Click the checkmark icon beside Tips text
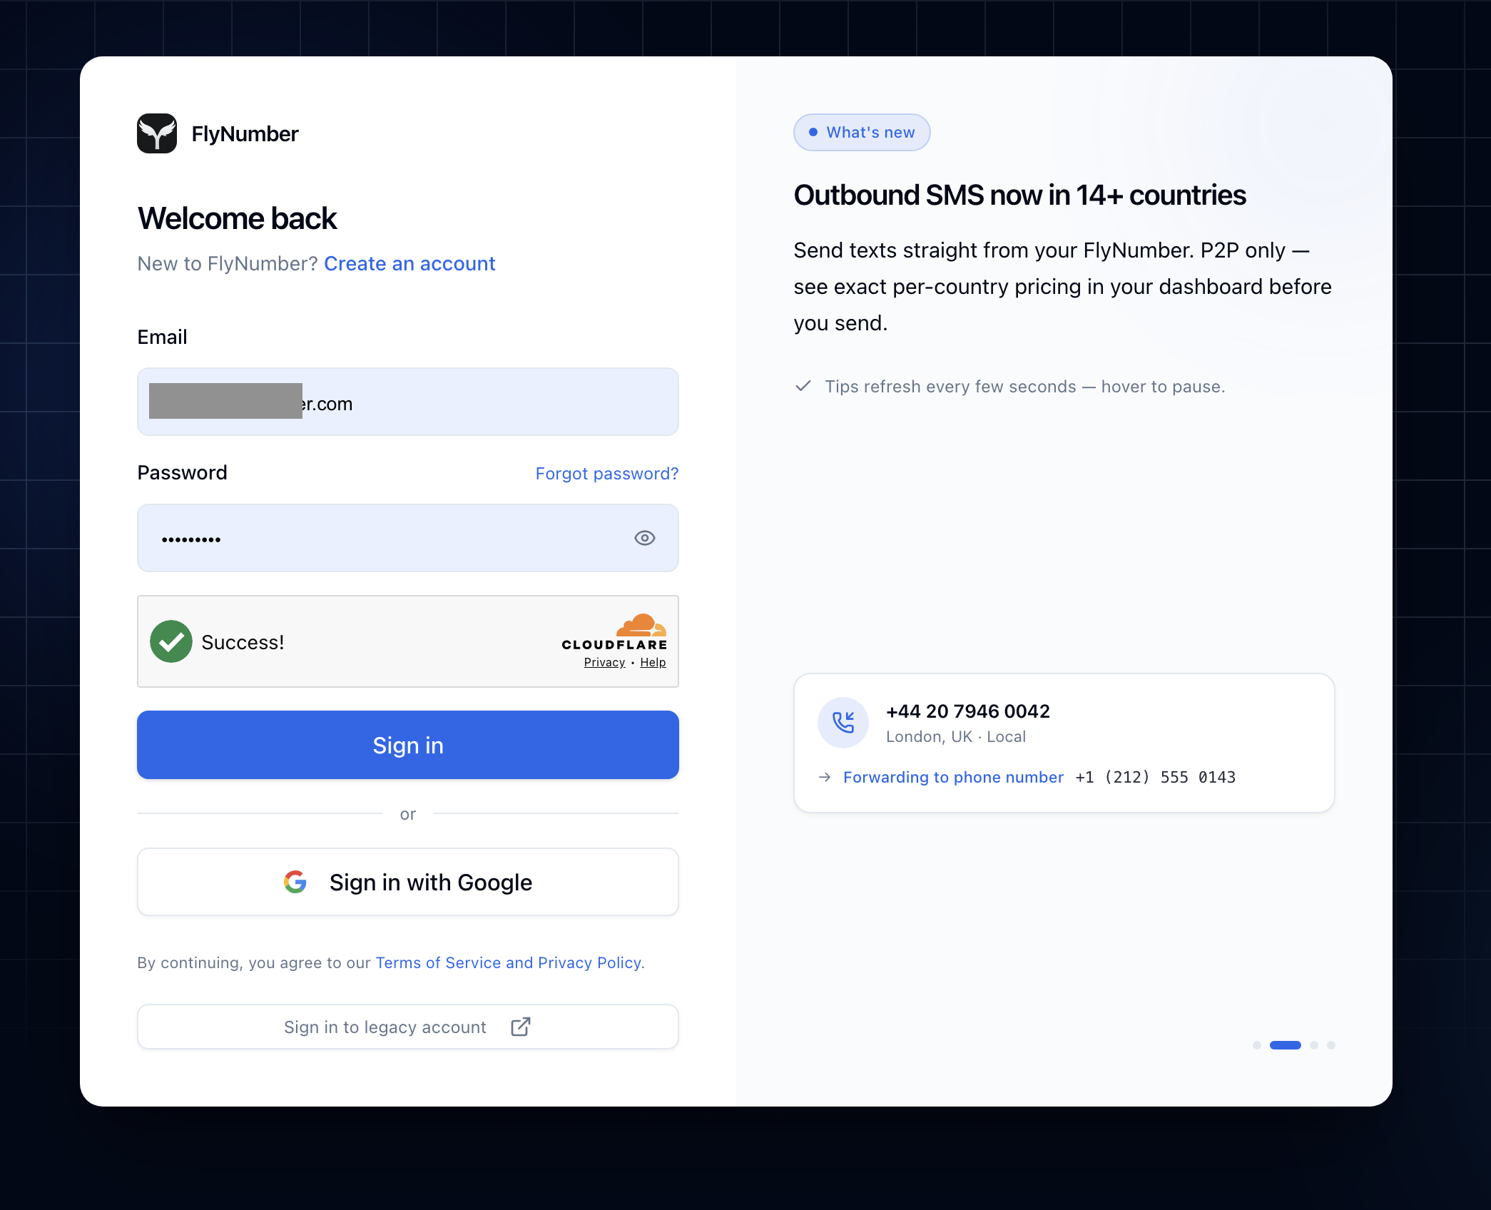The width and height of the screenshot is (1491, 1210). (803, 386)
